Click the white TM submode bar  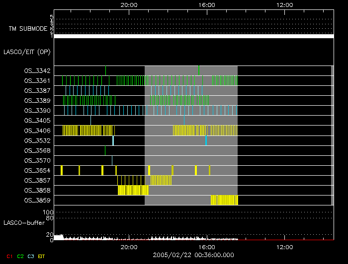(193, 36)
